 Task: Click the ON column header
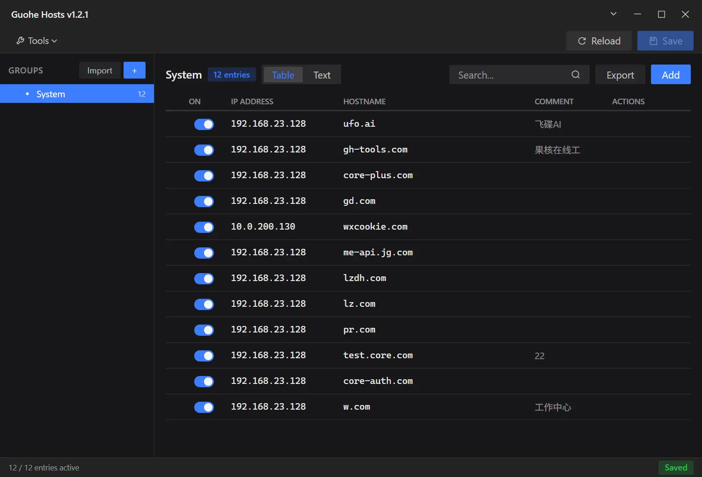195,101
